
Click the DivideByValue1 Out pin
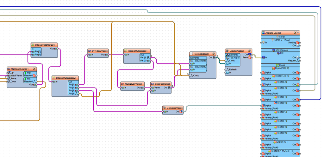[x=108, y=55]
